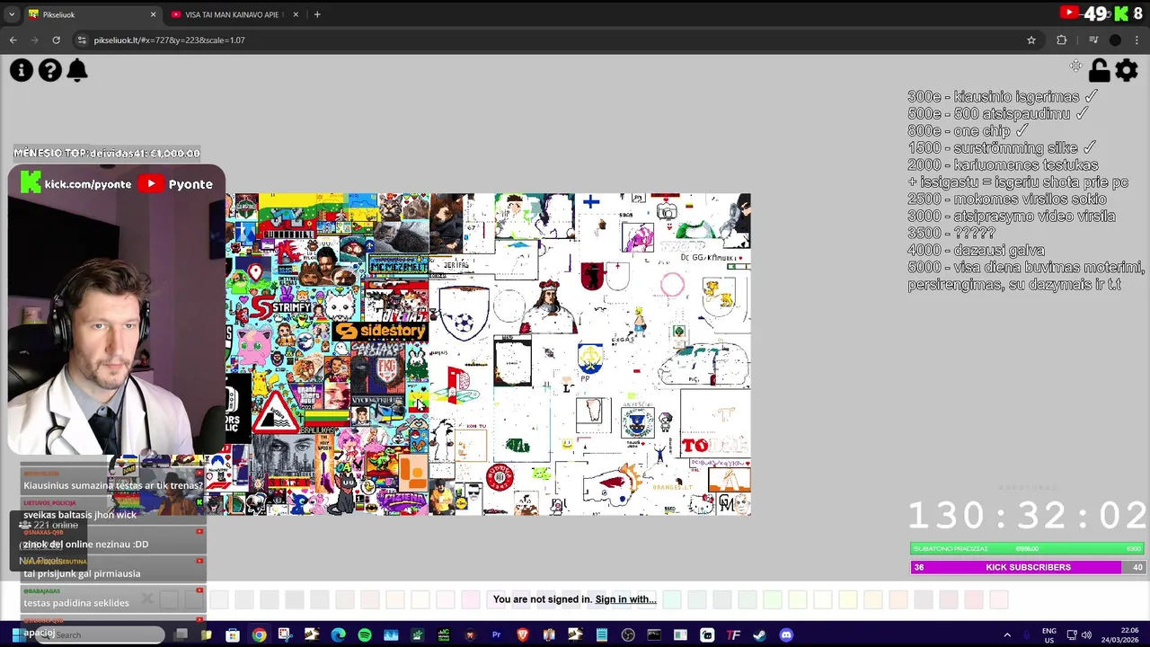Open Microsoft Store from taskbar
Screen dimensions: 1150x647
click(x=232, y=635)
